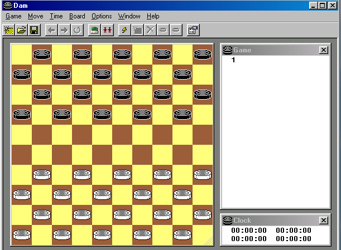
Task: Open the Options menu
Action: tap(102, 16)
